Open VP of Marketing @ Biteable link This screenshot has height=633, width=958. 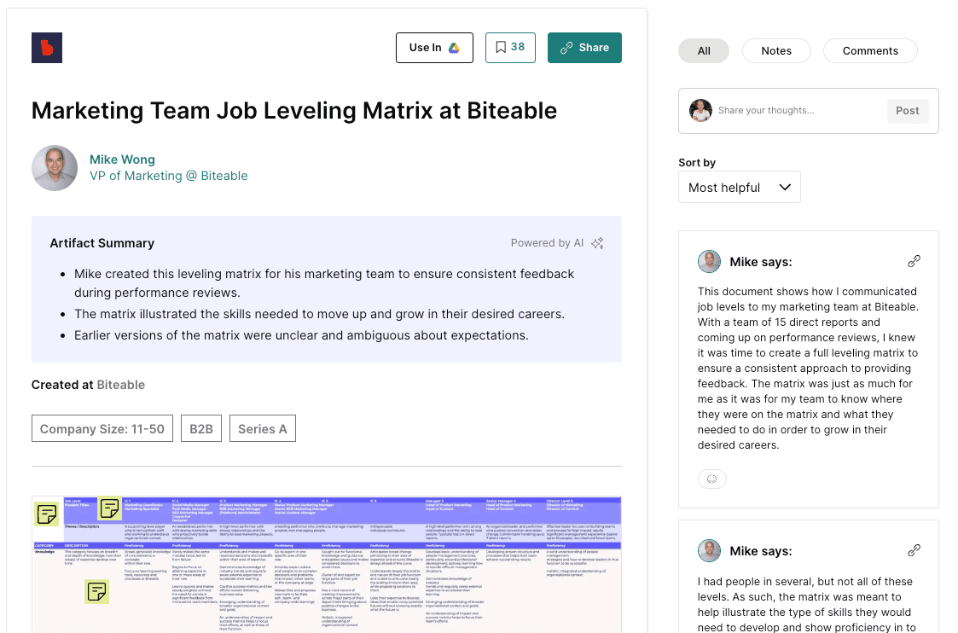coord(169,176)
